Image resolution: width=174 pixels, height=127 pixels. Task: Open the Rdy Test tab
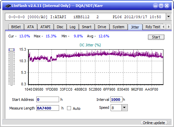tap(153, 27)
